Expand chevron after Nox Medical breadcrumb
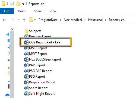 pos(85,20)
